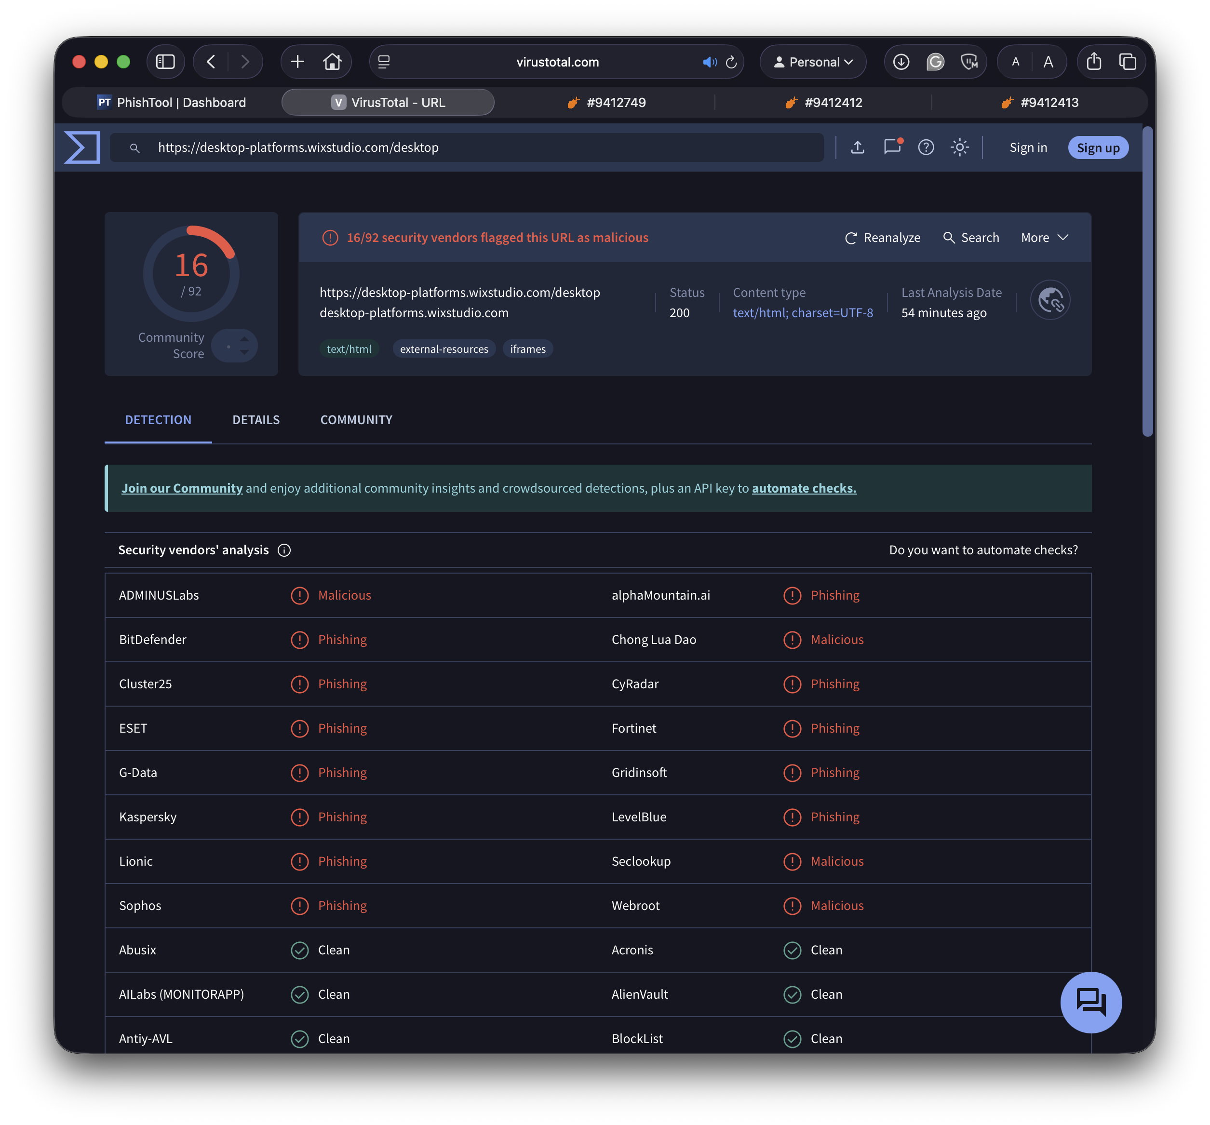Open the notifications chat icon

(892, 147)
